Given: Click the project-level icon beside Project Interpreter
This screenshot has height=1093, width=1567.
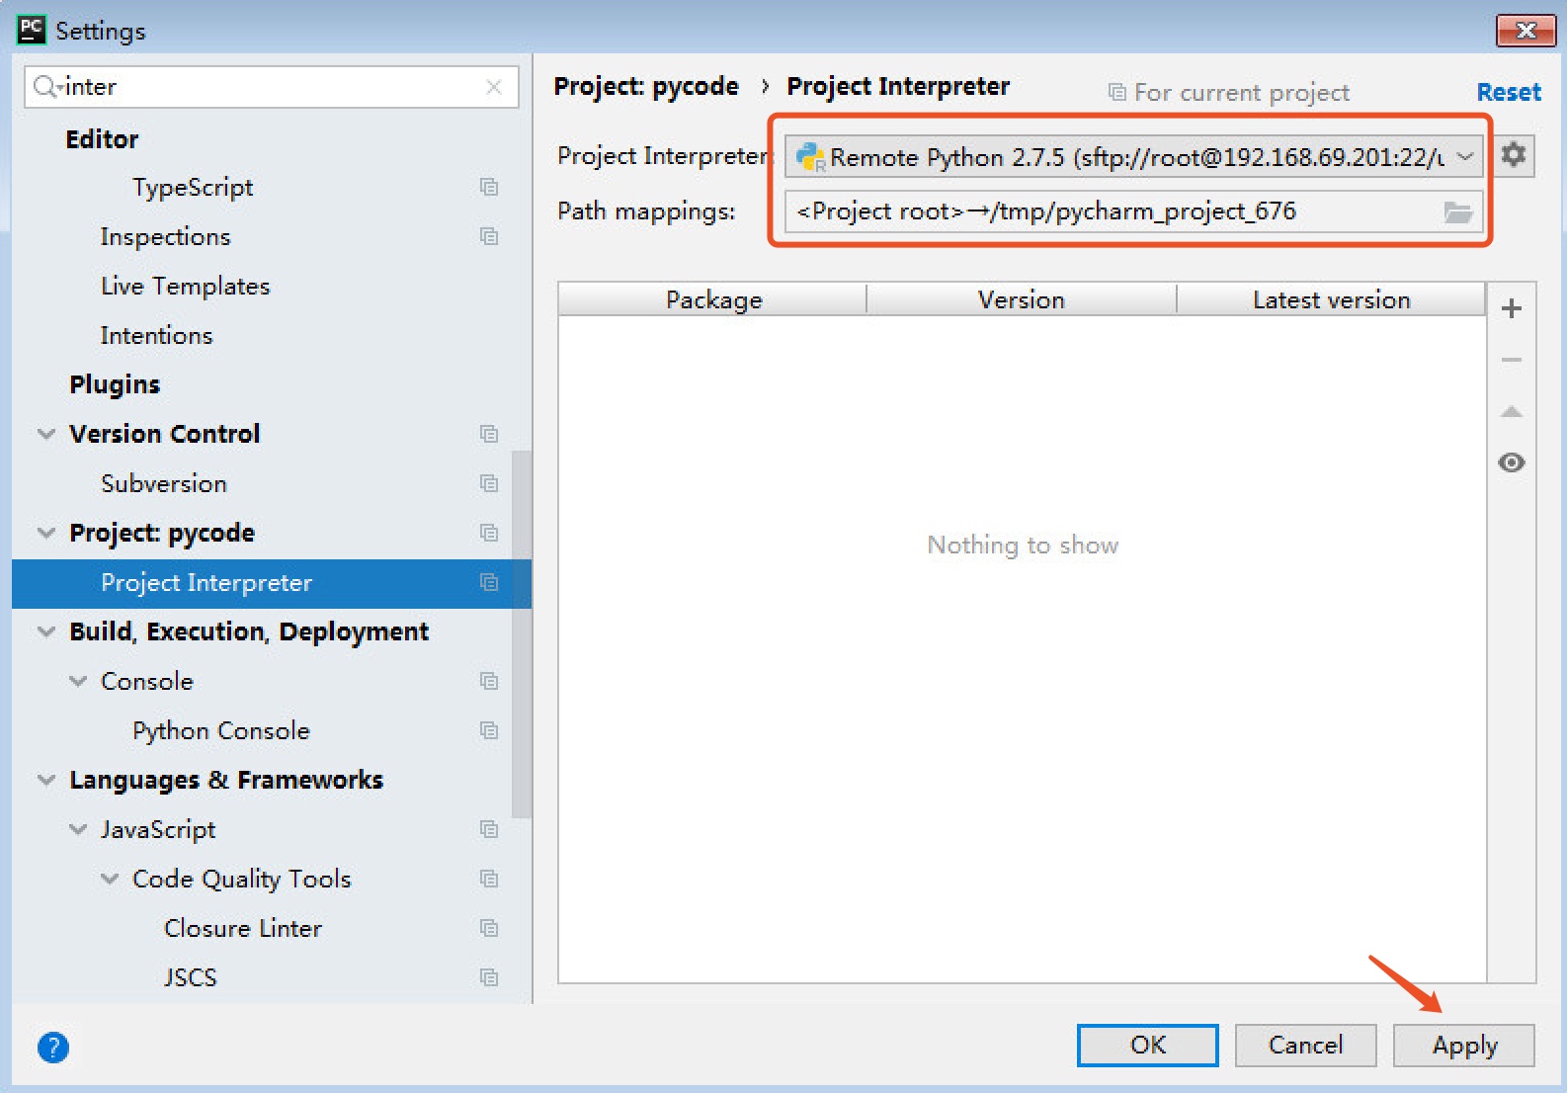Looking at the screenshot, I should pos(489,582).
